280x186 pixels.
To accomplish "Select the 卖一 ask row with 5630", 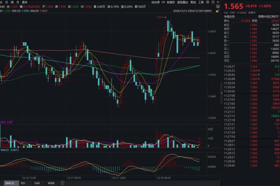I will coord(252,40).
